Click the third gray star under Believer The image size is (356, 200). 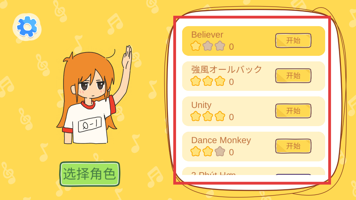point(220,46)
